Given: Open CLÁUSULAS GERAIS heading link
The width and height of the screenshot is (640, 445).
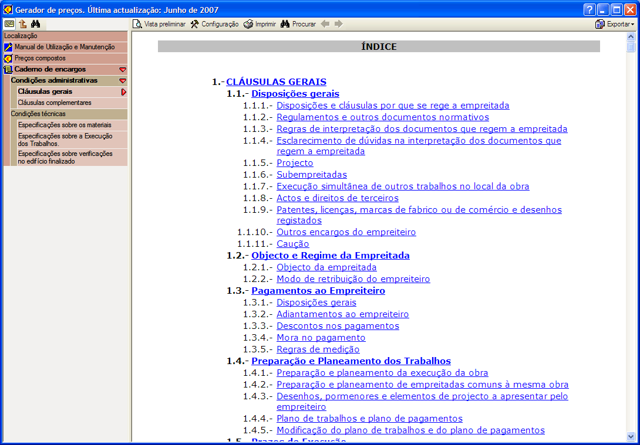Looking at the screenshot, I should point(277,82).
